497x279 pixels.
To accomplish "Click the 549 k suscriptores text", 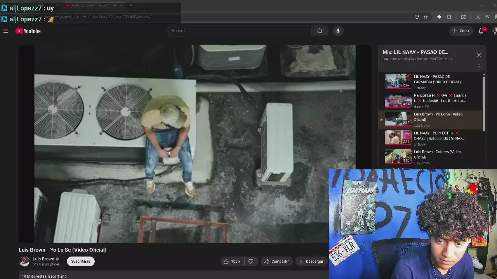I will click(46, 264).
